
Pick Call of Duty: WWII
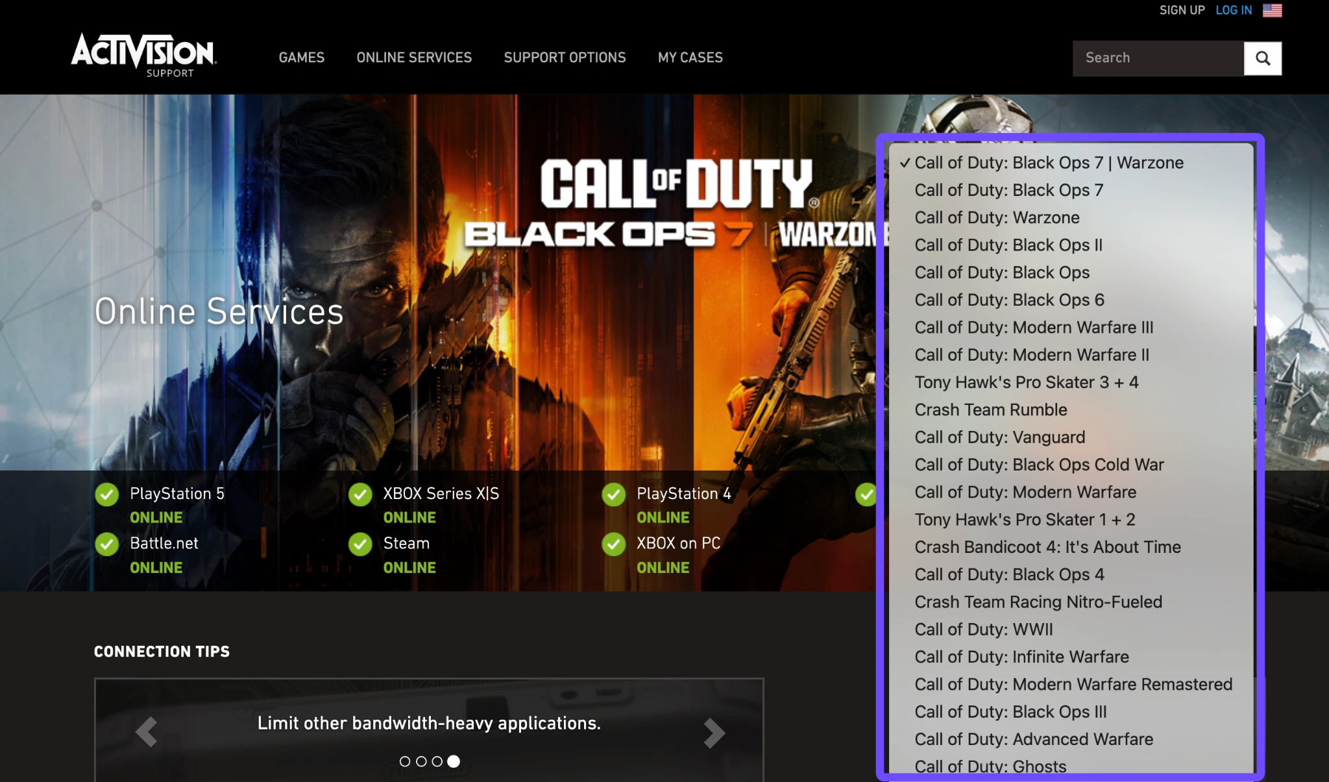point(1071,629)
